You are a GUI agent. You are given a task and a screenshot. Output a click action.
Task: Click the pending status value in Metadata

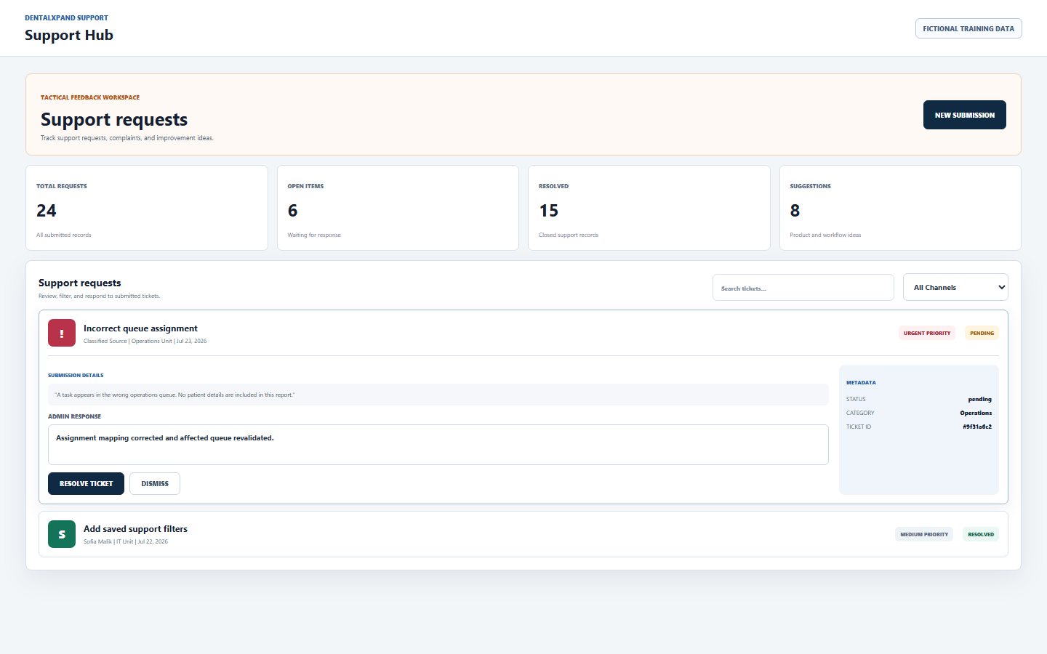(979, 399)
